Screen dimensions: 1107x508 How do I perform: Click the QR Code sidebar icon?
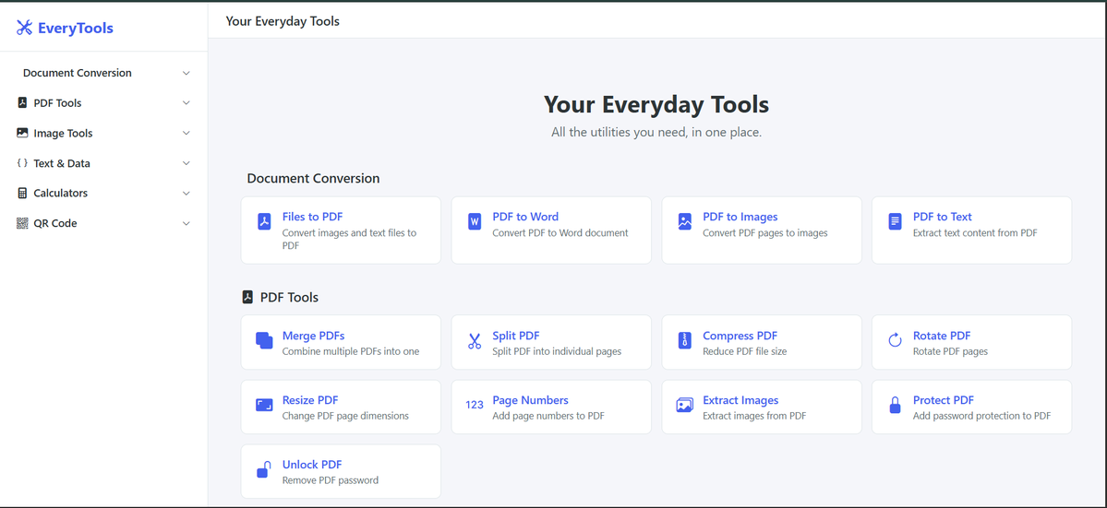(x=22, y=222)
